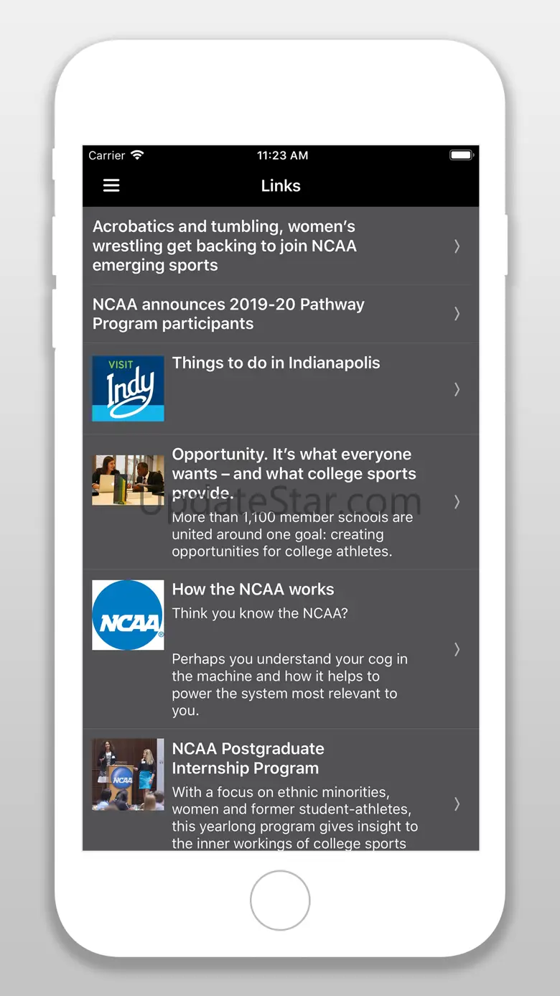This screenshot has height=996, width=560.
Task: Open NCAA announces 2019-20 Pathway Program link
Action: coord(228,314)
